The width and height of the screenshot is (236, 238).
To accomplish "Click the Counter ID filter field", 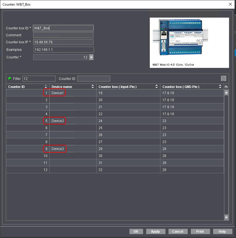I will coord(93,79).
